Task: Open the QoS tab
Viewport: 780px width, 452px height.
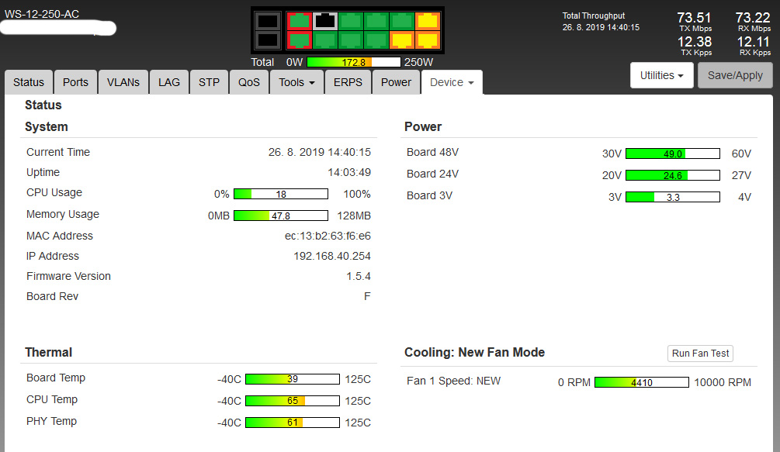Action: [x=249, y=82]
